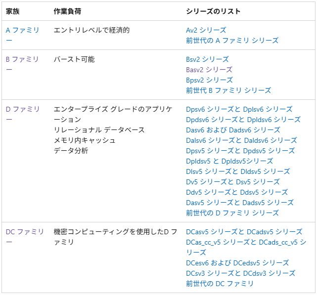
Task: Click DCesv6 および DCedsv5 シリーズ link
Action: tap(237, 263)
